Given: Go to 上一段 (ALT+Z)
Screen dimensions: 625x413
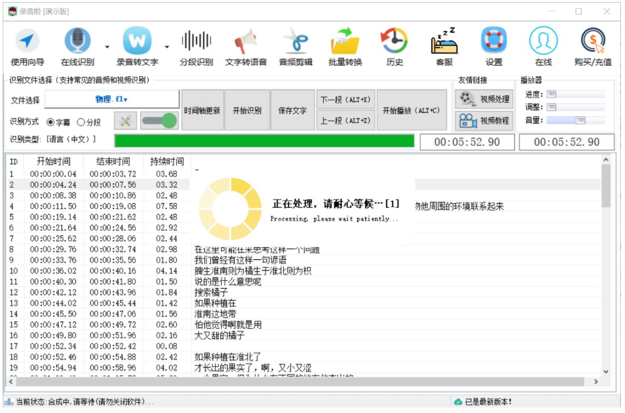Looking at the screenshot, I should [x=346, y=120].
